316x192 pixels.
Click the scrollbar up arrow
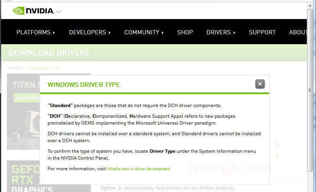[x=311, y=6]
